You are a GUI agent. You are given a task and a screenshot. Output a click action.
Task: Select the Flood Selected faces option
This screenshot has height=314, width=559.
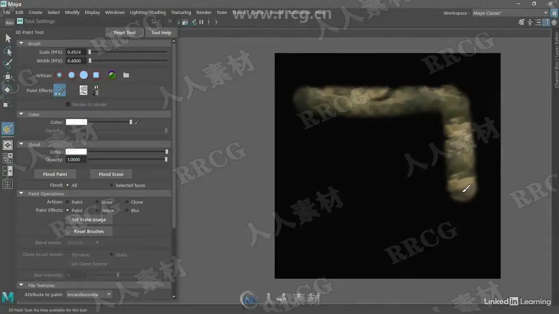111,185
